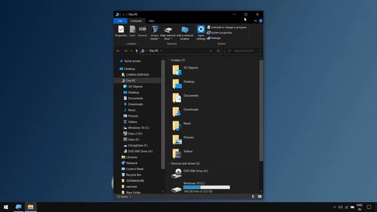Select Network in the navigation pane

[130, 163]
